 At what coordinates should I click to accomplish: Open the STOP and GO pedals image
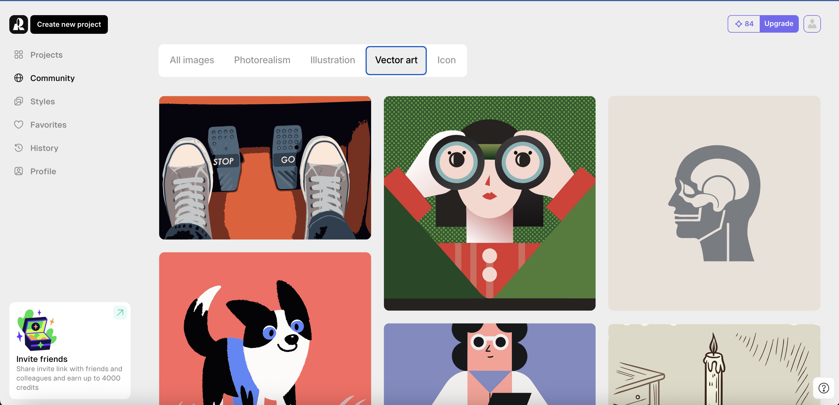point(265,168)
